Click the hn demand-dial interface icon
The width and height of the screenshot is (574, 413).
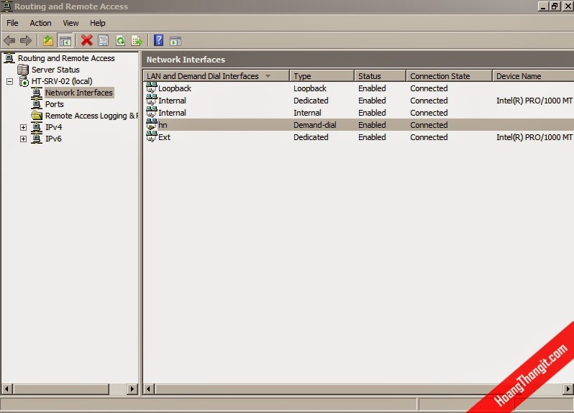point(151,125)
